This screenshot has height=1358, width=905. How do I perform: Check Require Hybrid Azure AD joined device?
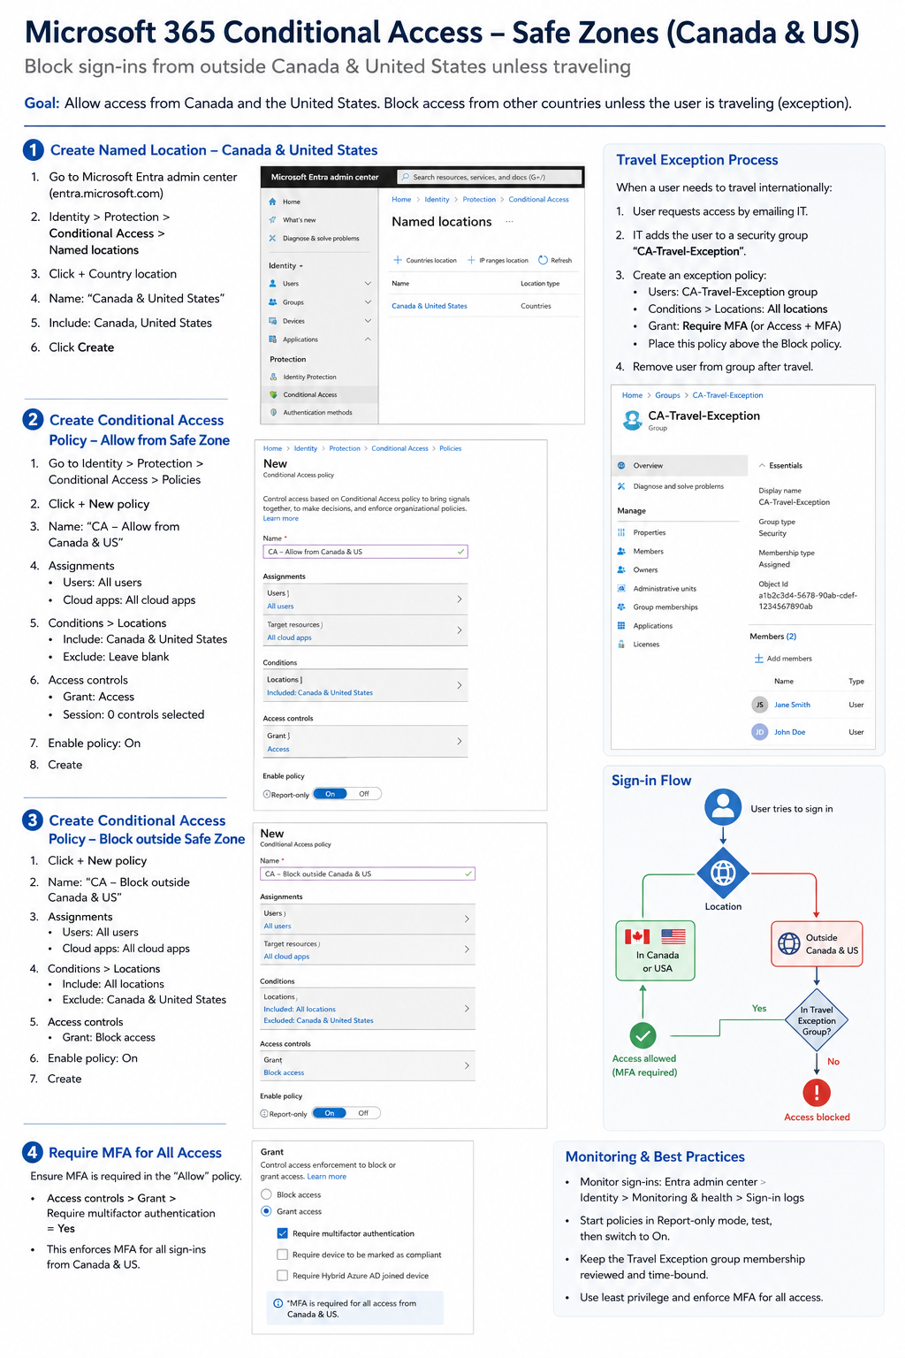pyautogui.click(x=283, y=1276)
